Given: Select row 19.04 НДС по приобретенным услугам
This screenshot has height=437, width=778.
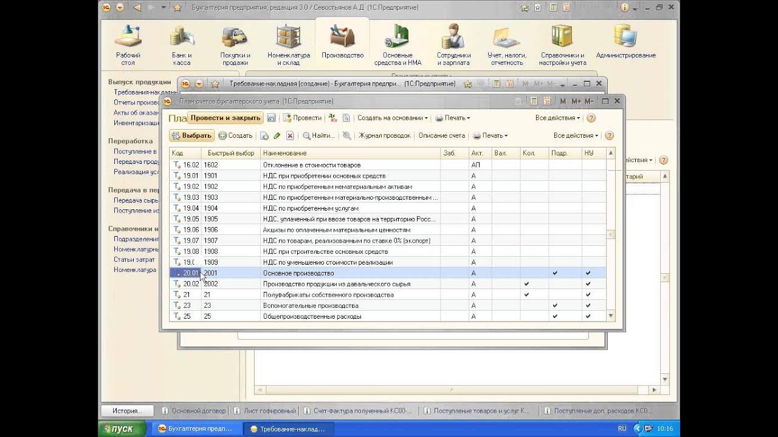Looking at the screenshot, I should pos(388,208).
